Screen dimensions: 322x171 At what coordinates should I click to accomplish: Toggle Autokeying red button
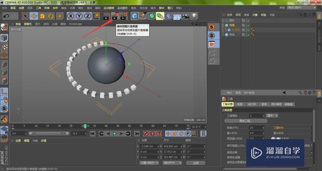point(152,134)
